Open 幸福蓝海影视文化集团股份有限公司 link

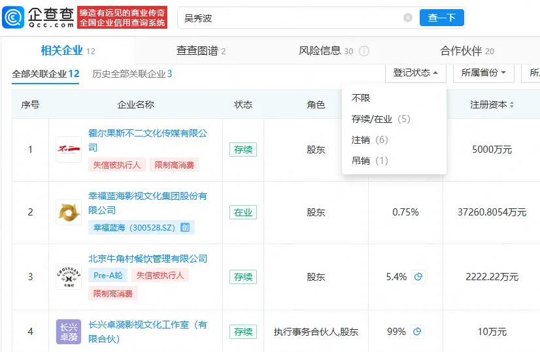148,203
